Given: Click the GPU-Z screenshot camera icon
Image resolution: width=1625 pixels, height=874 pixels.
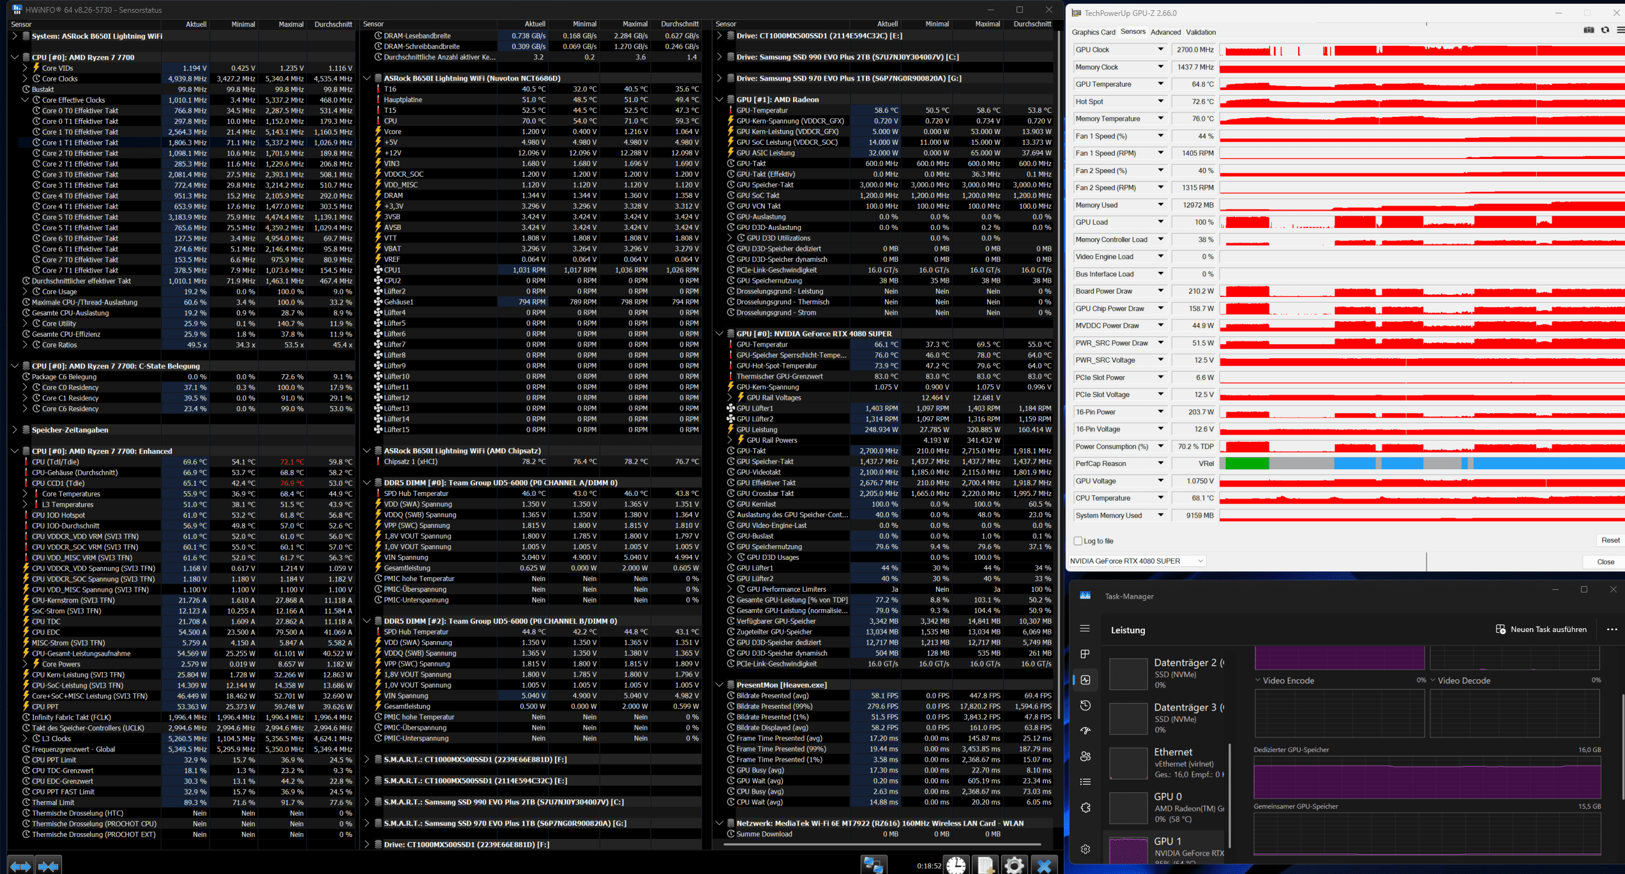Looking at the screenshot, I should pos(1589,30).
